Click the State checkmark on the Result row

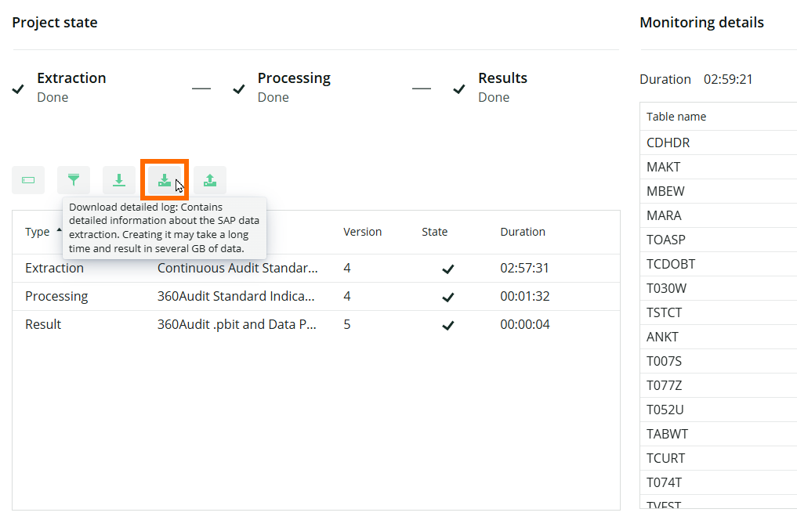pos(448,323)
